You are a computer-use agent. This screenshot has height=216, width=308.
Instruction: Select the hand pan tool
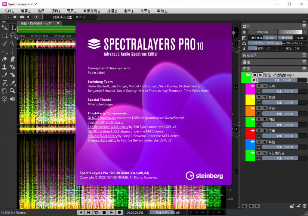pos(4,91)
